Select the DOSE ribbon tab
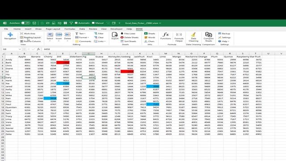This screenshot has height=161, width=286. point(139,29)
